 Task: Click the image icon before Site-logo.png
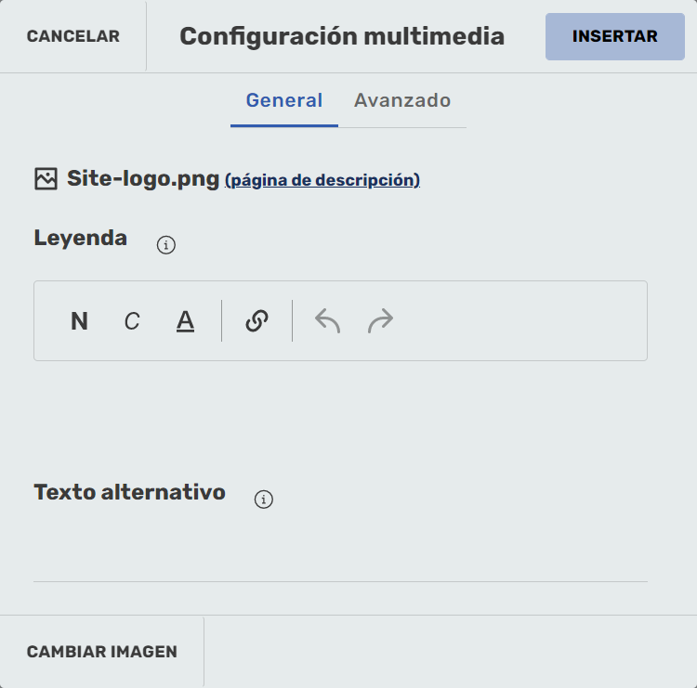pos(46,179)
